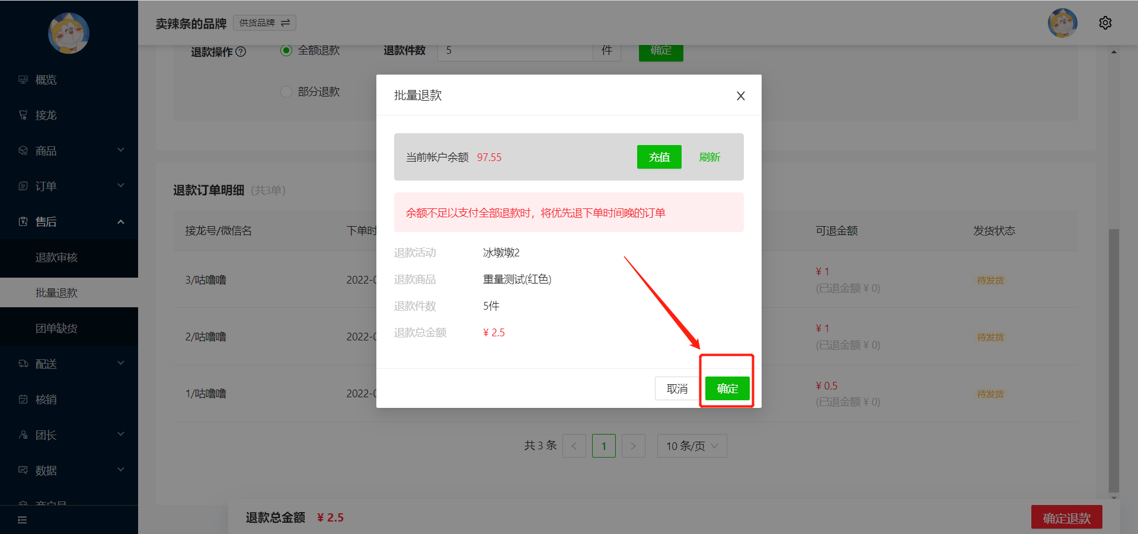Image resolution: width=1138 pixels, height=534 pixels.
Task: Click the green 确定 beside refund quantity
Action: 661,52
